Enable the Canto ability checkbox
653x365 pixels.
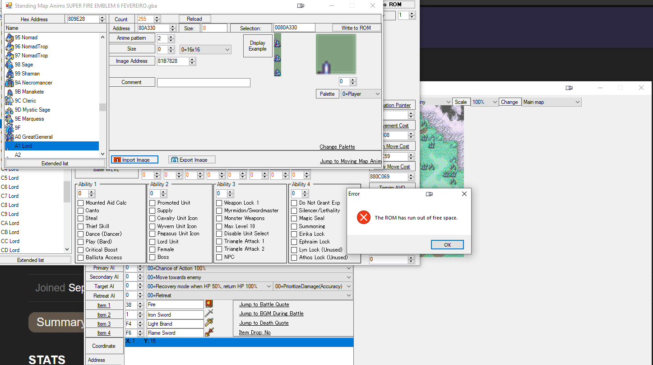coord(81,211)
